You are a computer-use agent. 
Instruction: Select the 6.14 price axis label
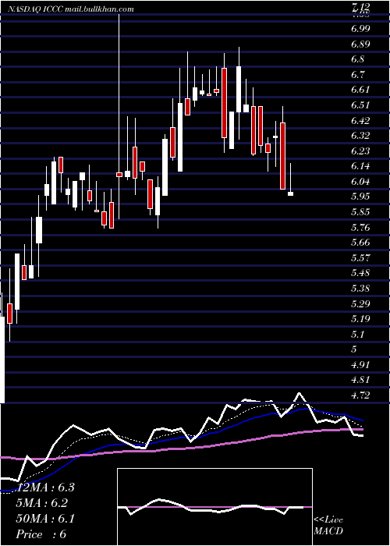(x=360, y=166)
